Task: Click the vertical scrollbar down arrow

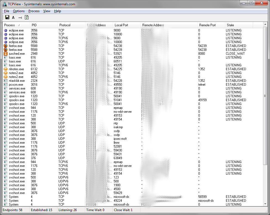Action: pos(265,204)
